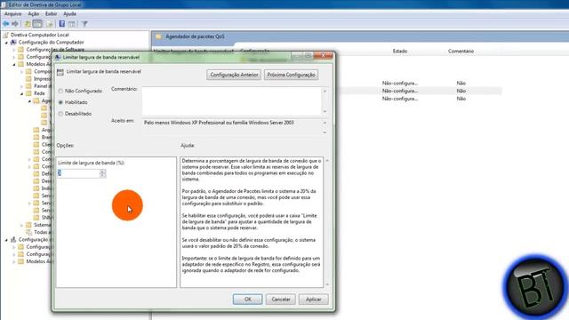Click the Próxima Configuração button
The height and width of the screenshot is (320, 569).
pyautogui.click(x=291, y=75)
